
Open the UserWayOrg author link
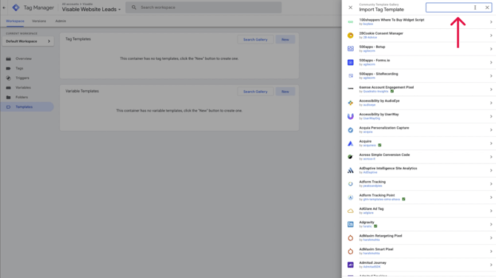(372, 118)
